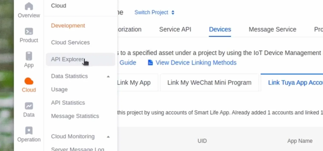The image size is (323, 151).
Task: Open Message Statistics menu item
Action: (x=75, y=116)
